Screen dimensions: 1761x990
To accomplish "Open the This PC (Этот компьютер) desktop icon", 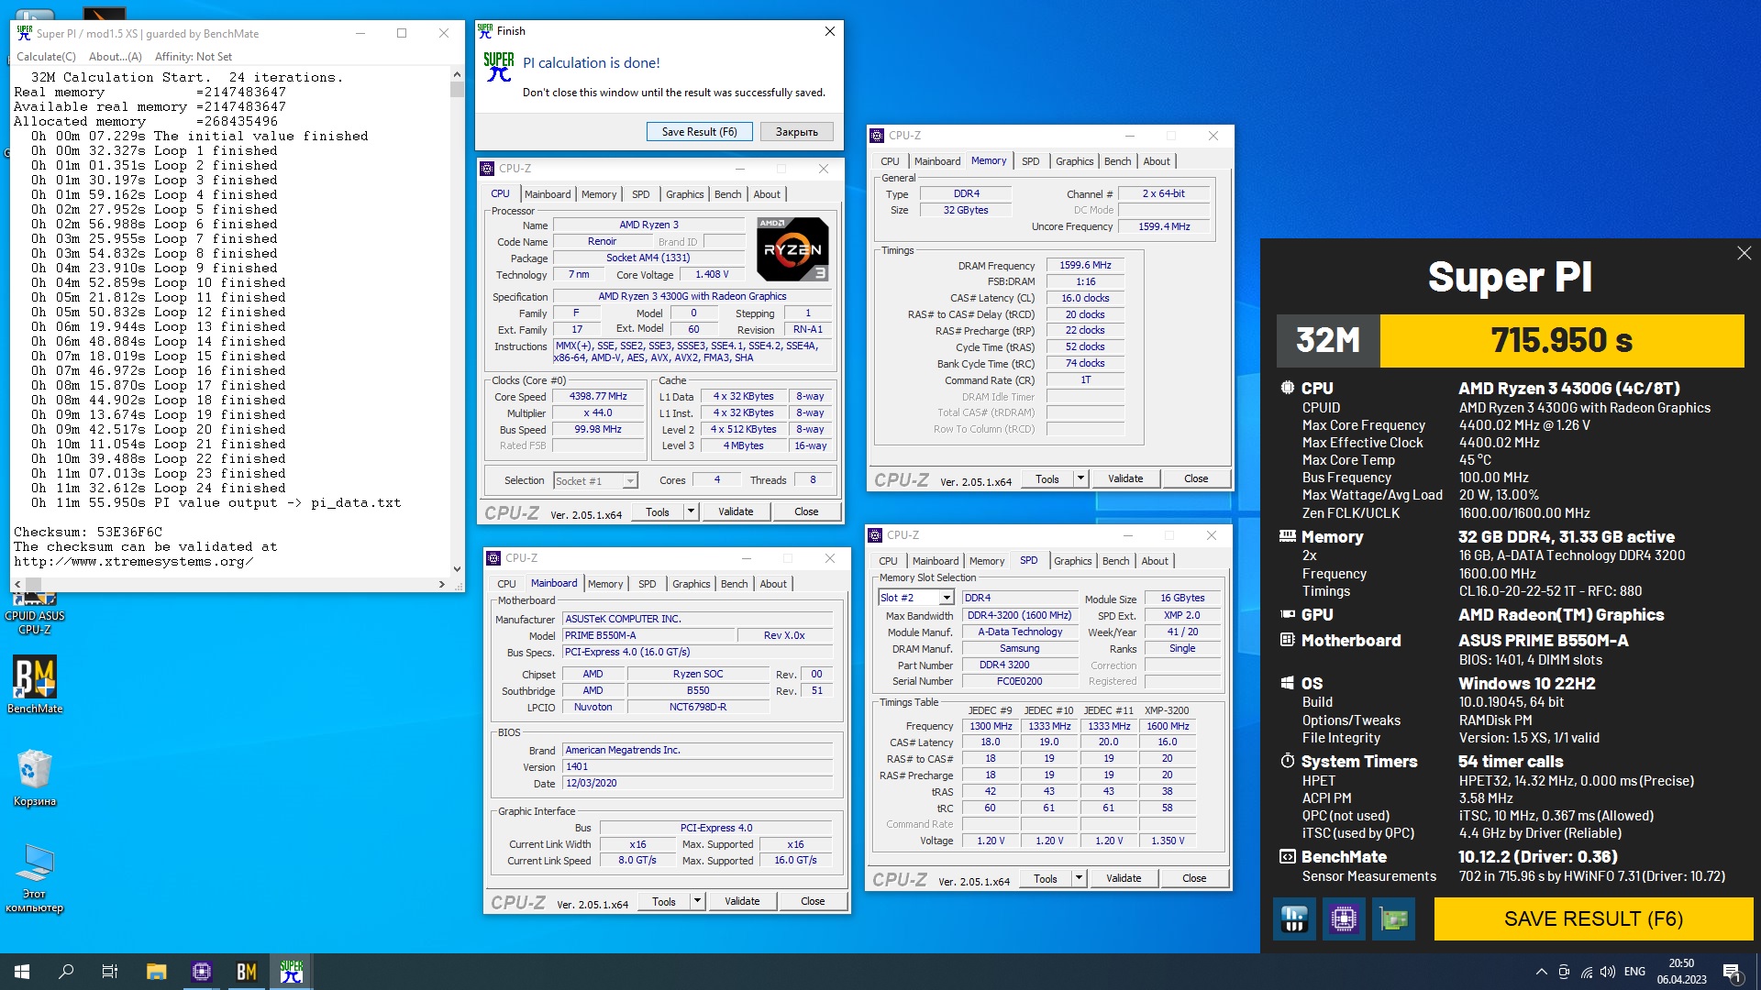I will point(35,877).
